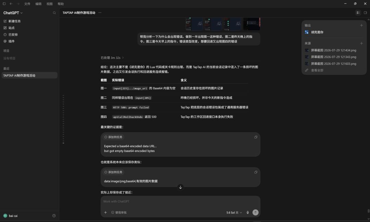Open 站点 in the sidebar
Viewport: 370px width, 222px height.
[9, 28]
